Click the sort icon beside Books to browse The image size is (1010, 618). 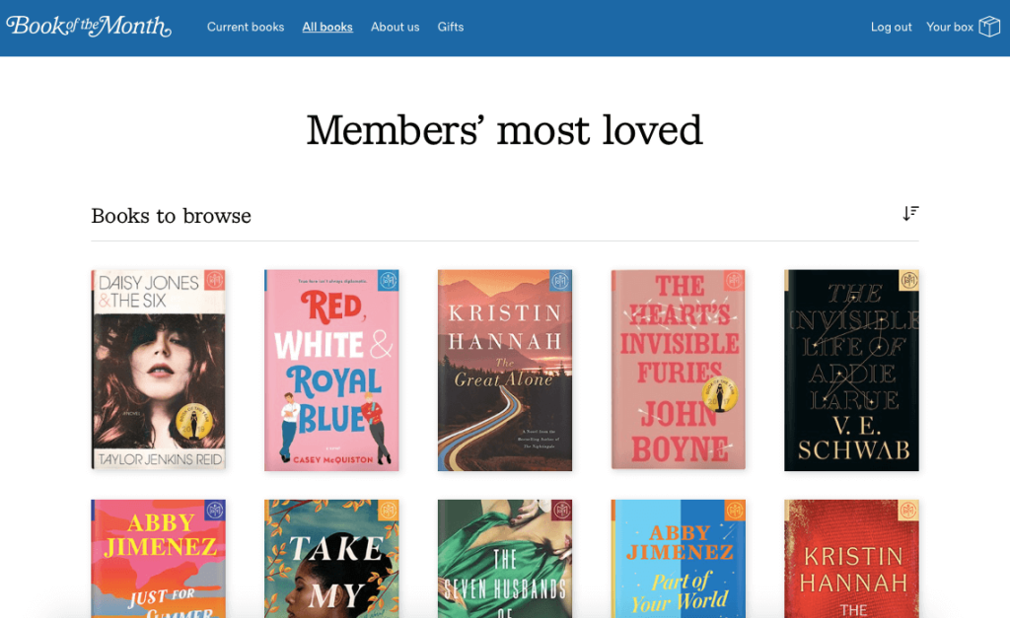[x=910, y=213]
